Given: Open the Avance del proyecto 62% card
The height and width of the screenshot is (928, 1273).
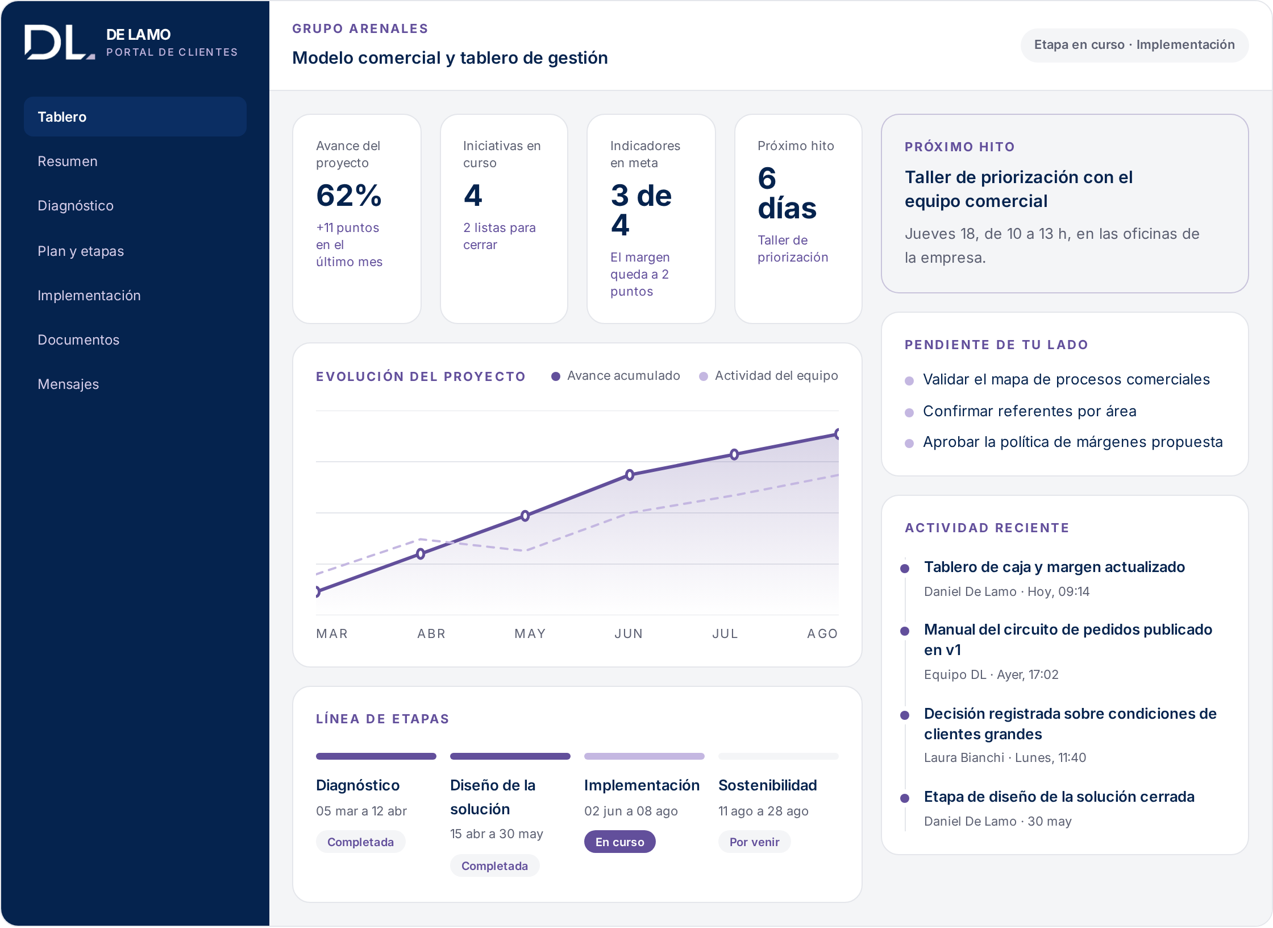Looking at the screenshot, I should click(x=357, y=219).
